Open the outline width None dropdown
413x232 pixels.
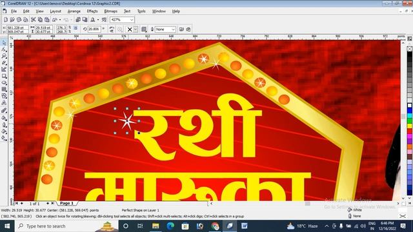tap(173, 30)
